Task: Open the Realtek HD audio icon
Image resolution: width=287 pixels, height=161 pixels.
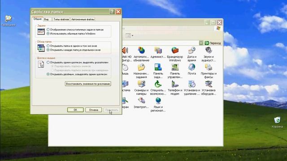Action: [x=126, y=54]
